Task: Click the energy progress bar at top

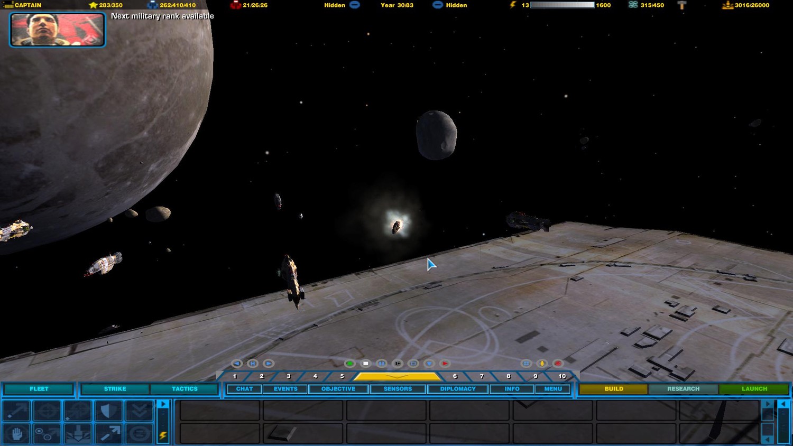Action: pyautogui.click(x=562, y=5)
